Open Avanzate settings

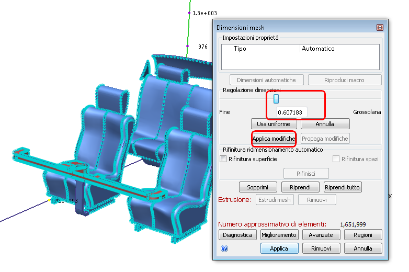click(321, 235)
